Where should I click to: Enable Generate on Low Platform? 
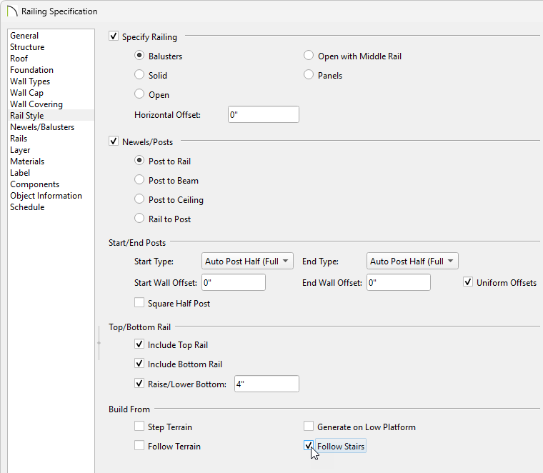tap(309, 427)
